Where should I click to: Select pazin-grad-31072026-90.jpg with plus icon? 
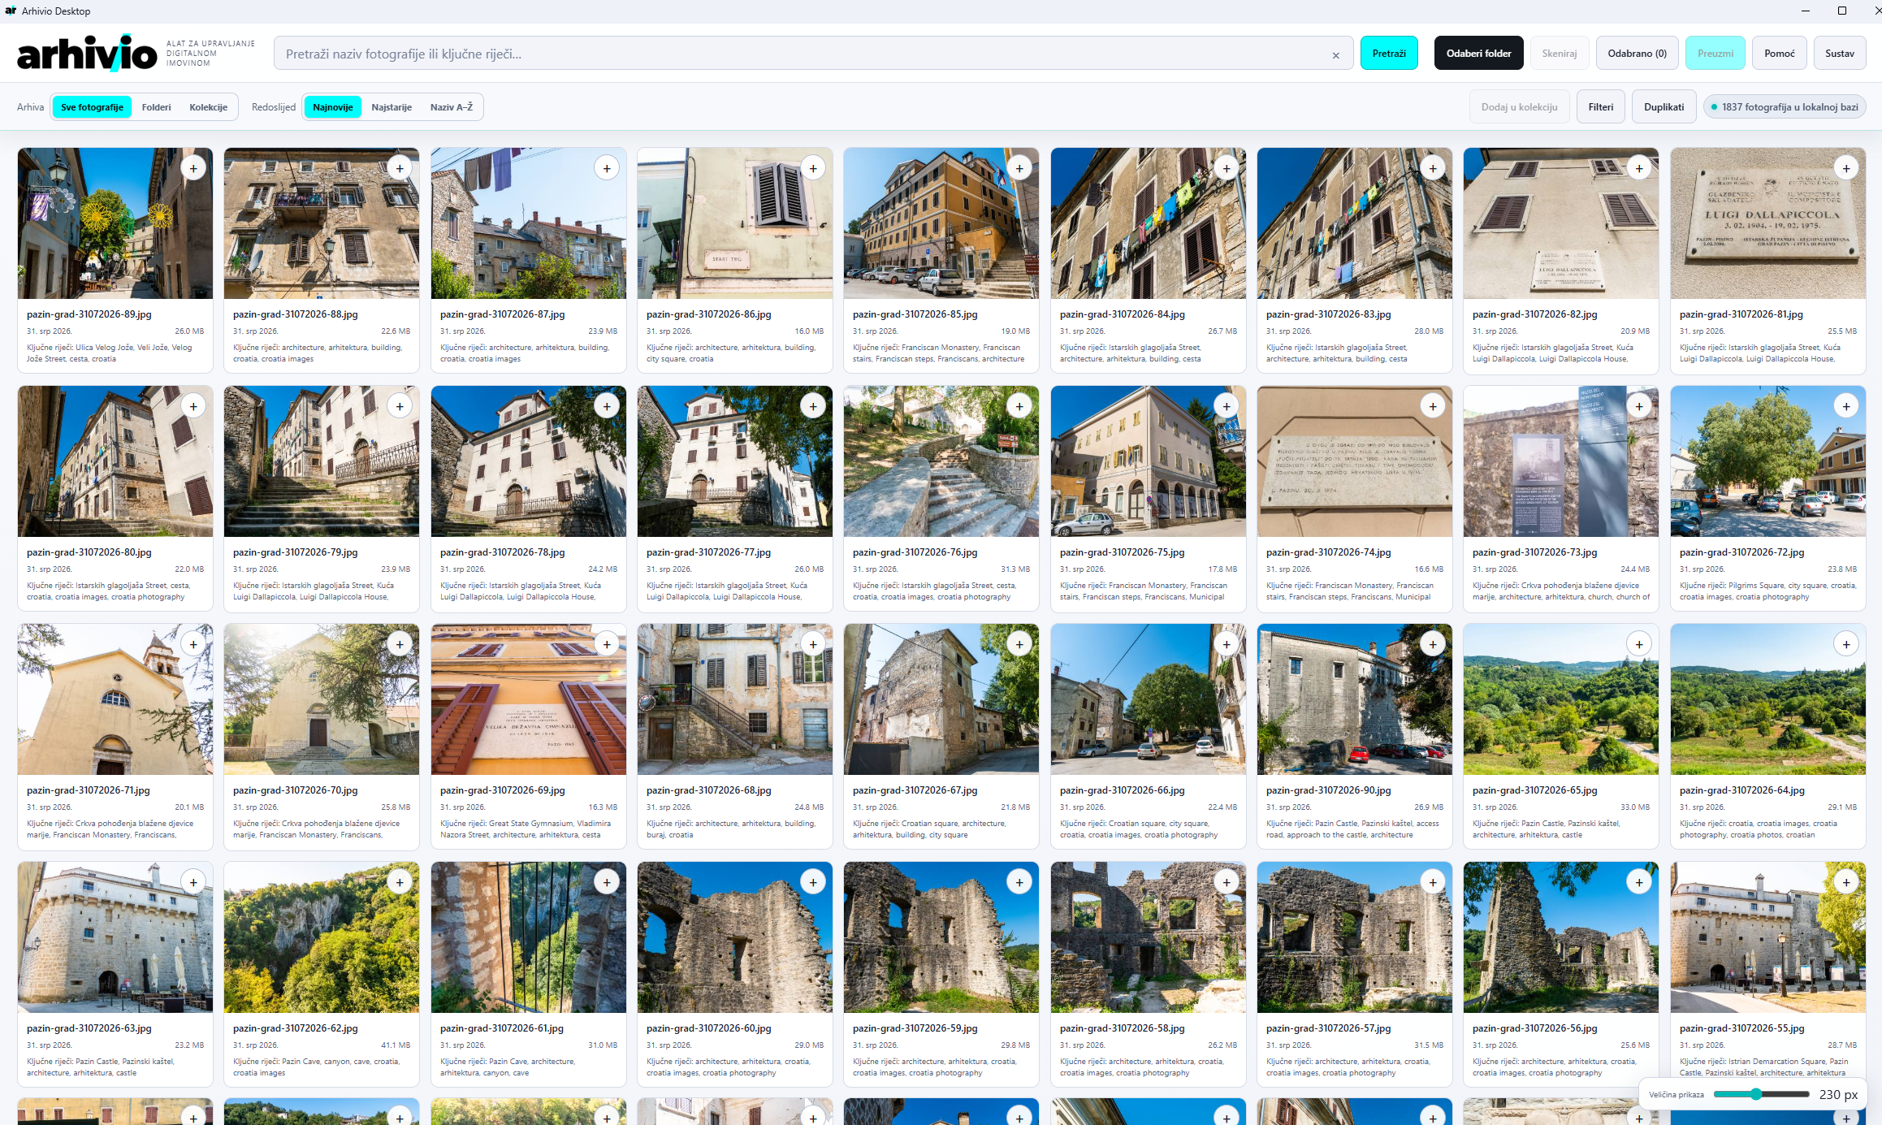point(1433,644)
